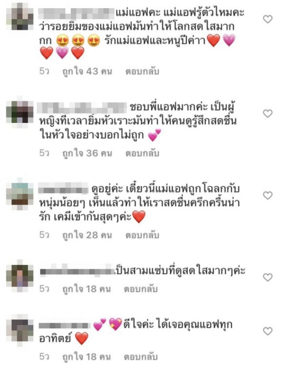Like the comment with 36 likes
This screenshot has width=286, height=381.
267,114
